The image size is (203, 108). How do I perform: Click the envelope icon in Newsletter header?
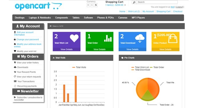click(x=19, y=91)
